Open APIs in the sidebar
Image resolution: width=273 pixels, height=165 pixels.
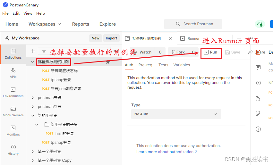[x=13, y=73]
